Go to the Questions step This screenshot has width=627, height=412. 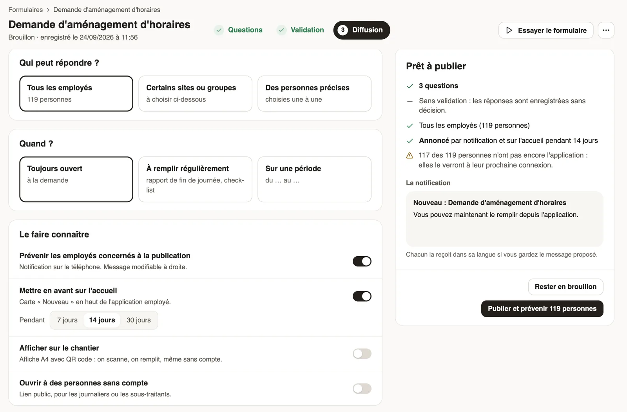coord(238,30)
